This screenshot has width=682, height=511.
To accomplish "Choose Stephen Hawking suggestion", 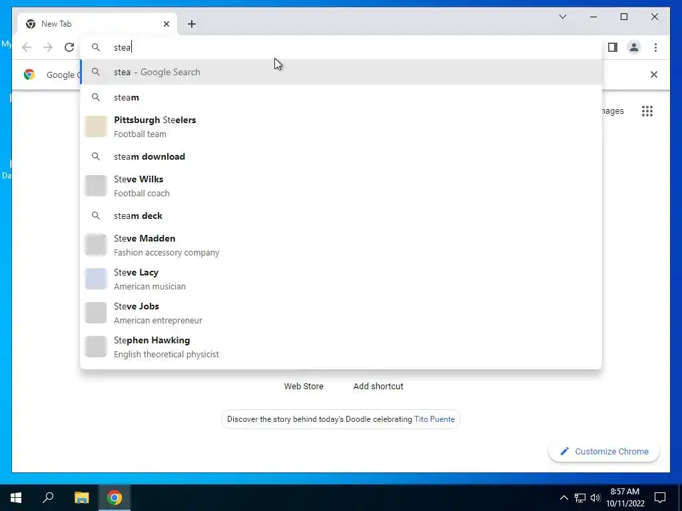I will point(342,347).
